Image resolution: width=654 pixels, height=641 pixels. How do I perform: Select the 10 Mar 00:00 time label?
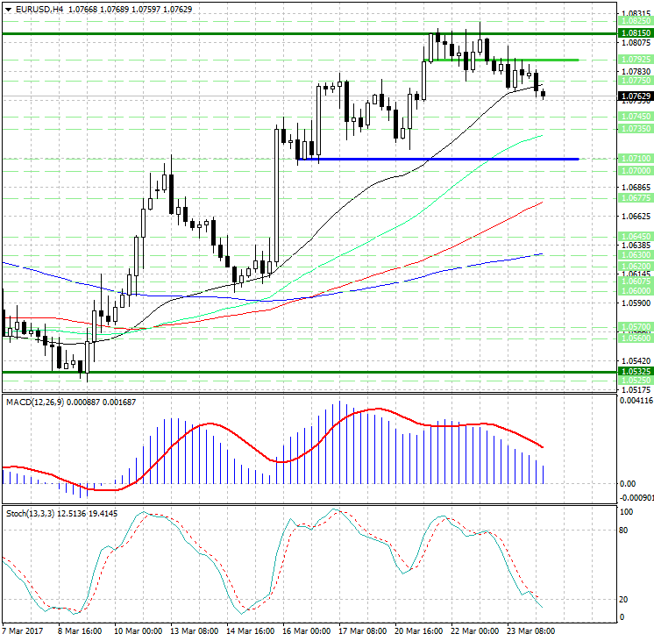[139, 630]
